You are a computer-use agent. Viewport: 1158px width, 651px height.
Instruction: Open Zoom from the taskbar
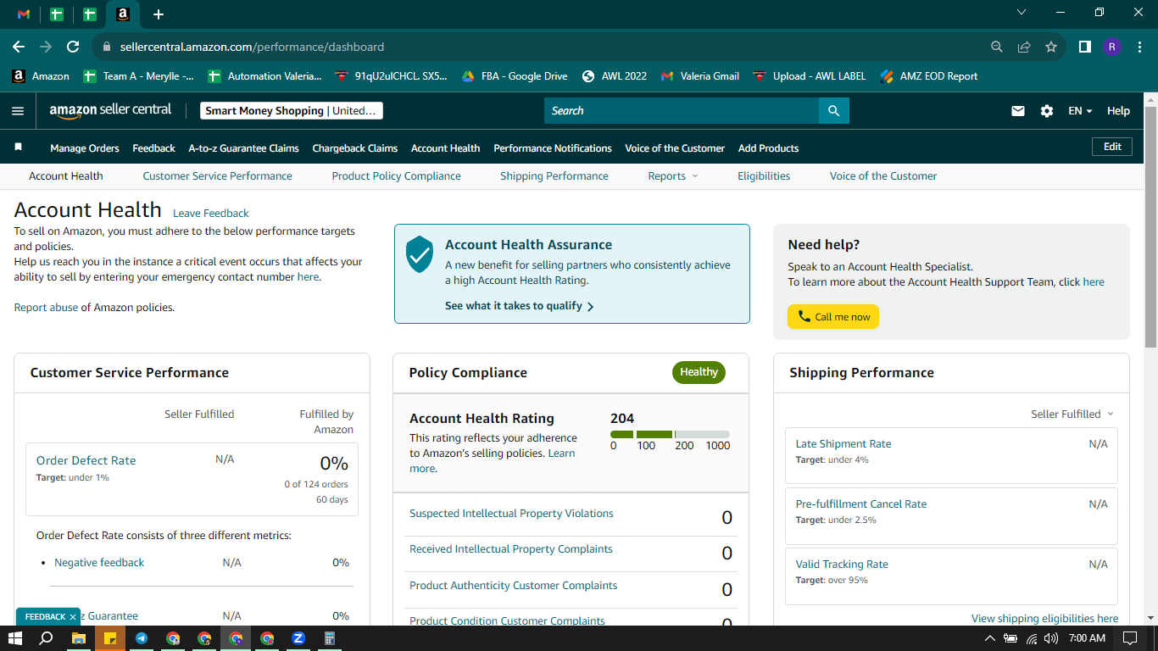(298, 638)
